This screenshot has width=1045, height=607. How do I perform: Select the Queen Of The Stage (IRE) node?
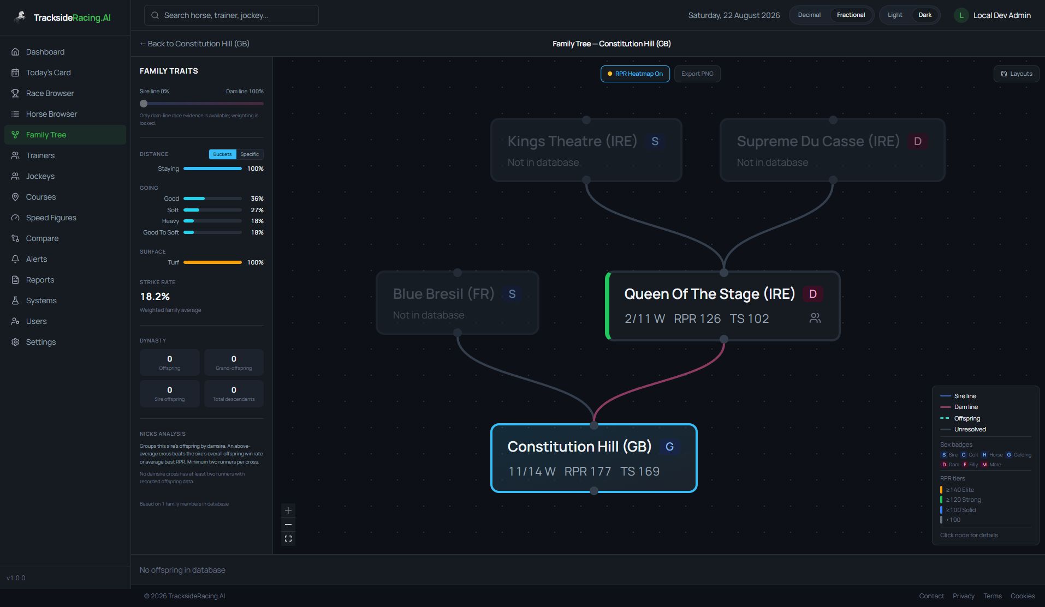pyautogui.click(x=723, y=306)
